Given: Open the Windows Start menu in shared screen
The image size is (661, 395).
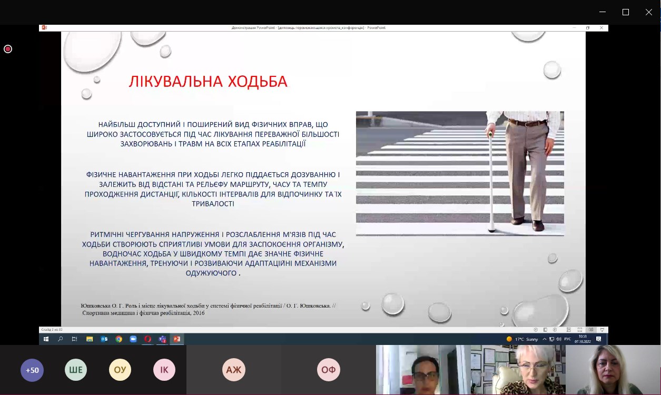Looking at the screenshot, I should coord(46,339).
